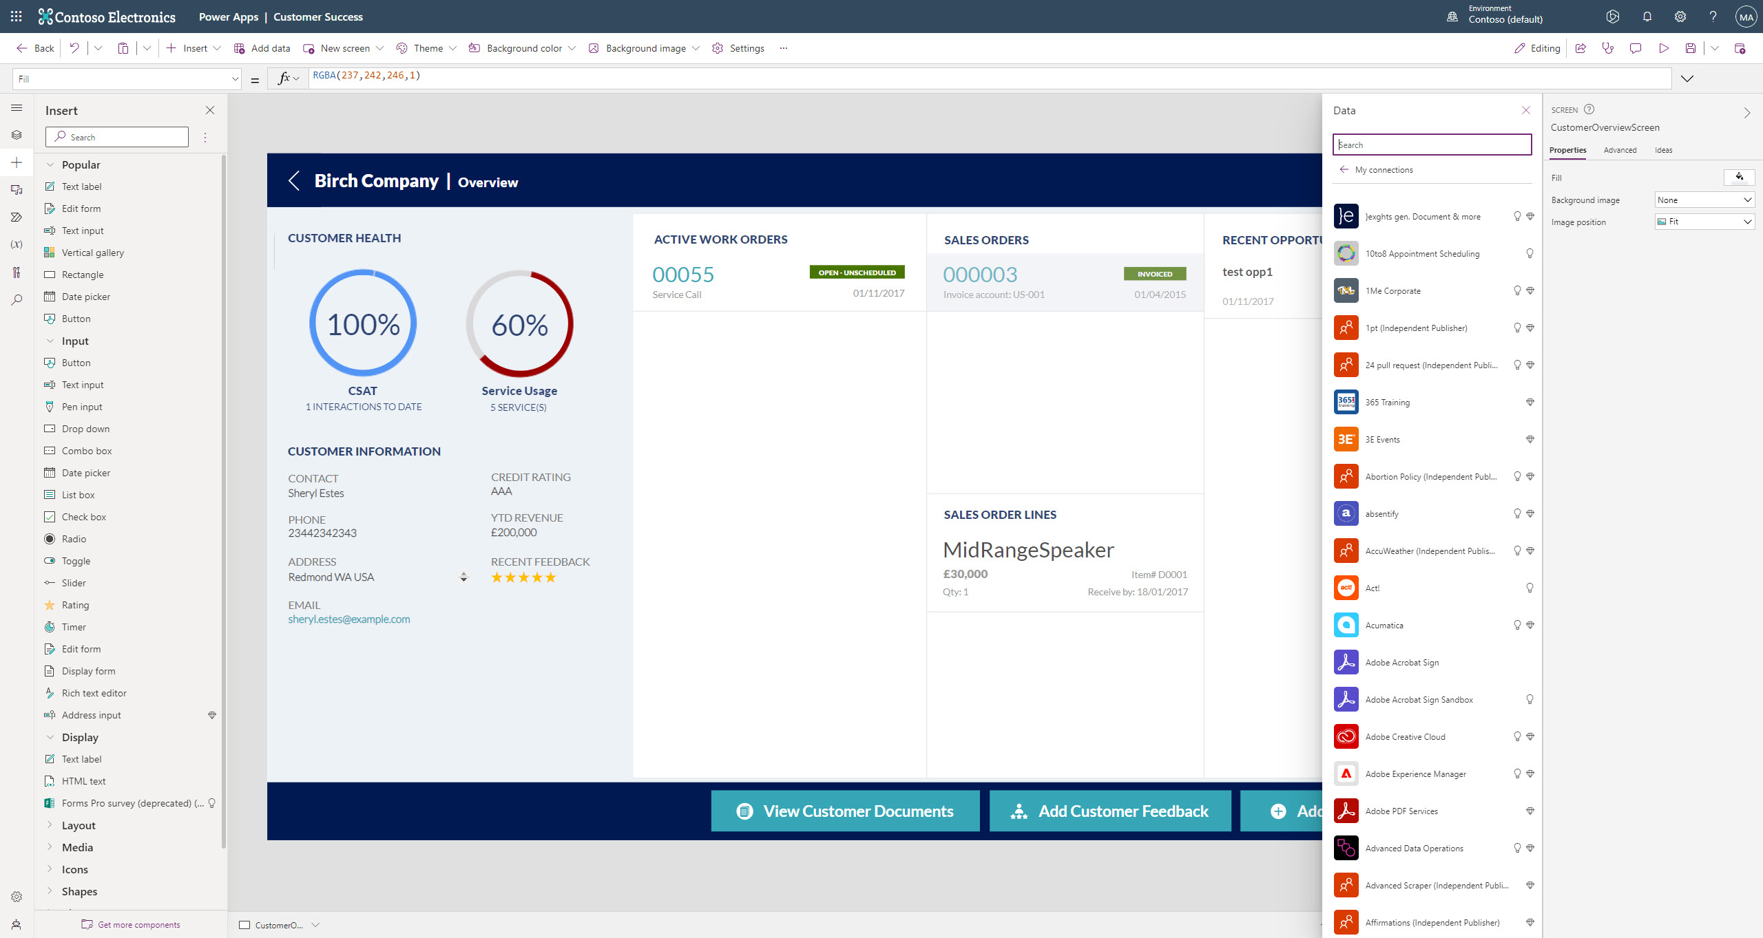Image resolution: width=1763 pixels, height=938 pixels.
Task: Run the App checker stethoscope icon
Action: click(x=1608, y=48)
